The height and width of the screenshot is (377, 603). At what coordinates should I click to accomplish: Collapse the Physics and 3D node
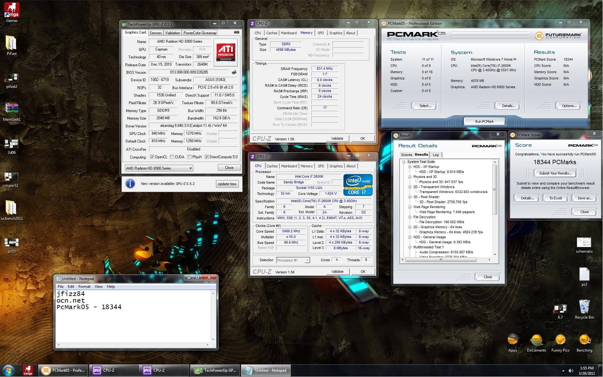click(x=410, y=177)
